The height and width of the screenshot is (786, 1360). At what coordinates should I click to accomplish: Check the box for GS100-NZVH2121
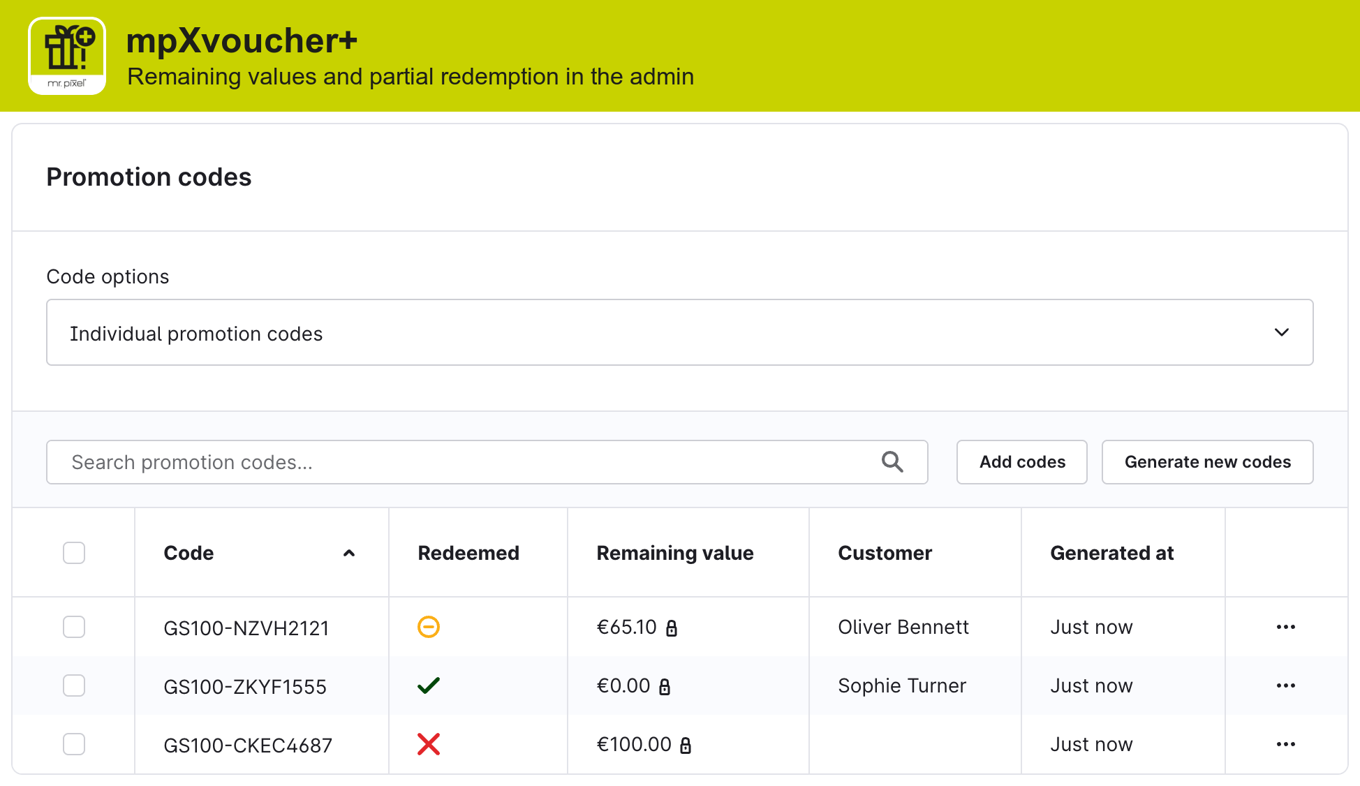point(74,627)
